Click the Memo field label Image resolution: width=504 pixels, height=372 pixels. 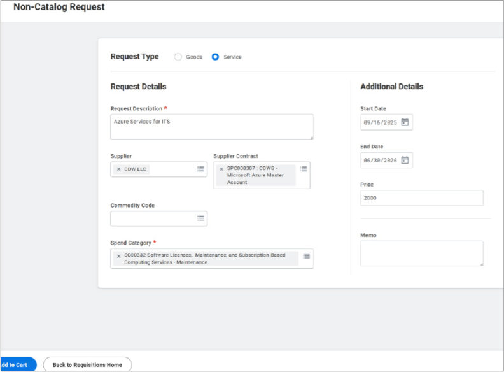(368, 235)
